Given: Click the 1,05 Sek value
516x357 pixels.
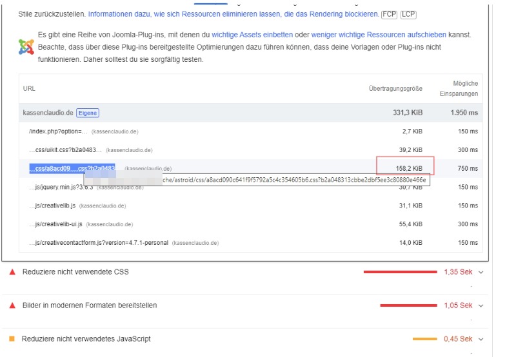Looking at the screenshot, I should pos(458,305).
